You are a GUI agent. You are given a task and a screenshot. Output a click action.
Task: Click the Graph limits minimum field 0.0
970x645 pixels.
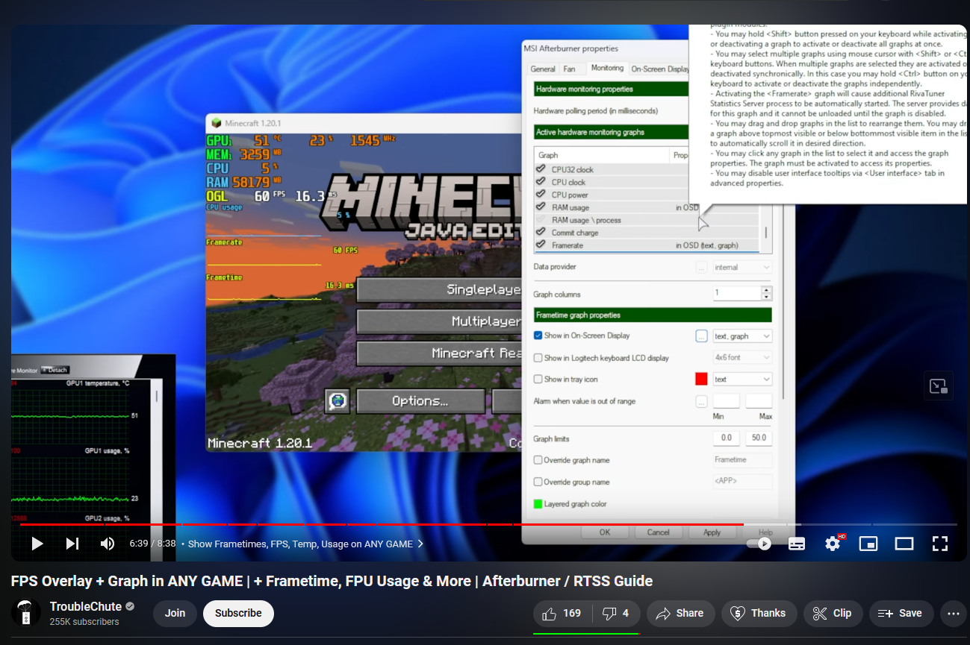pyautogui.click(x=726, y=438)
